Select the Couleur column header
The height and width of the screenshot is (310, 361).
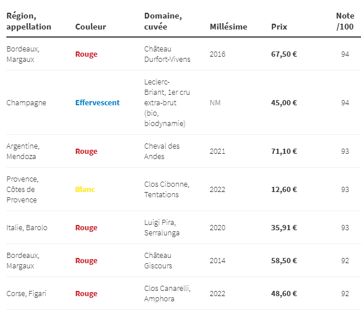click(91, 27)
